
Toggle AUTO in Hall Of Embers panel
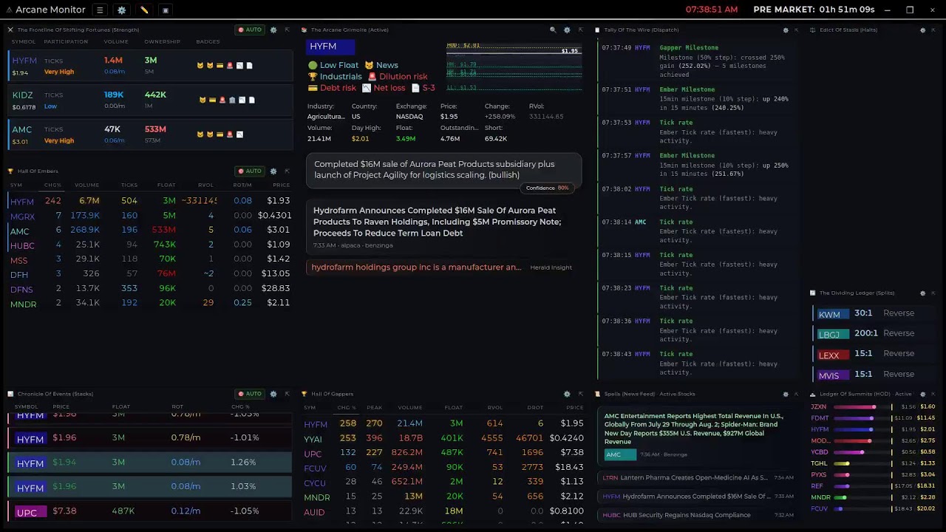249,171
